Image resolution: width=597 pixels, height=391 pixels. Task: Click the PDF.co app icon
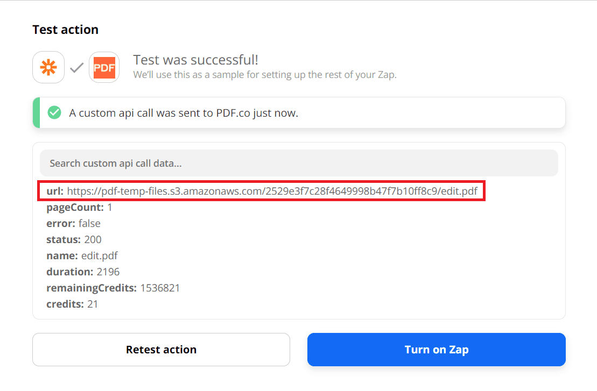tap(104, 67)
